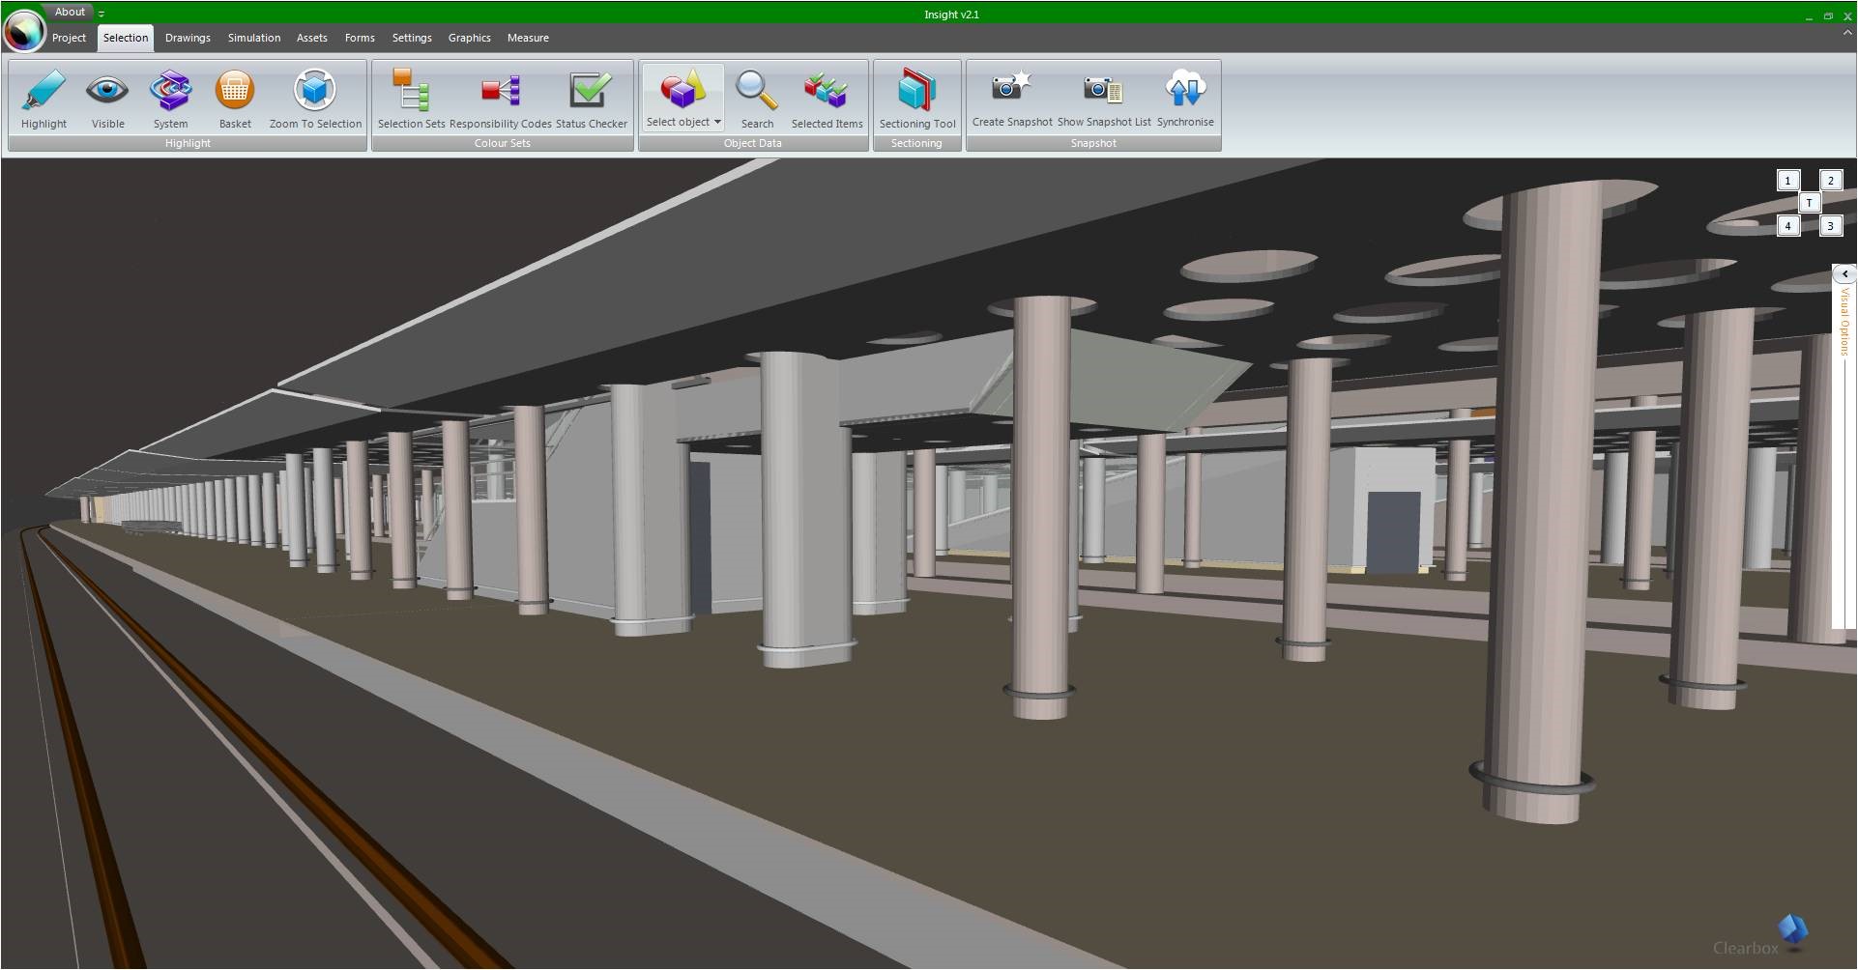
Task: Expand the Select object dropdown arrow
Action: coord(717,122)
